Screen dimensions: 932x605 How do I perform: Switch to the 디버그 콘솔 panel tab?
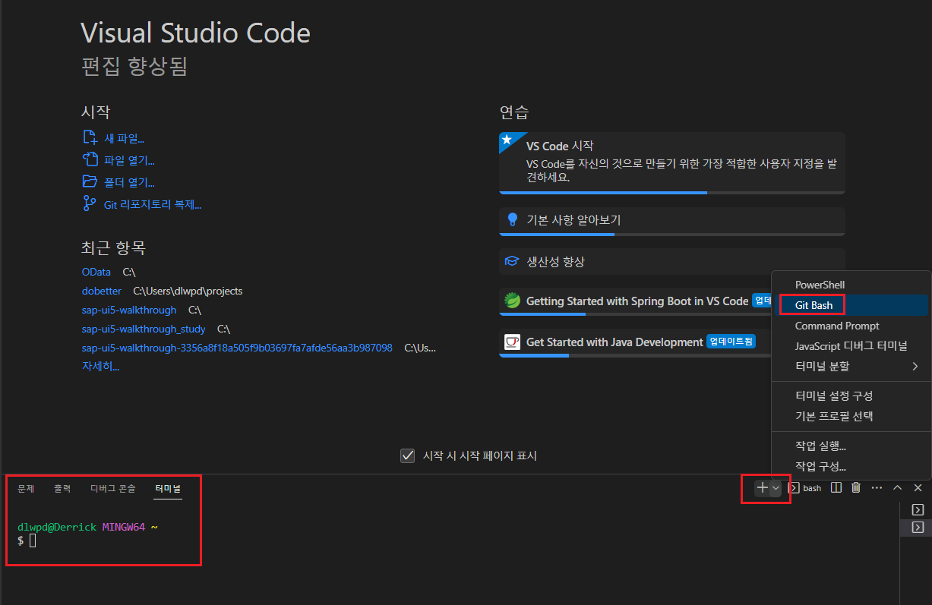point(112,488)
